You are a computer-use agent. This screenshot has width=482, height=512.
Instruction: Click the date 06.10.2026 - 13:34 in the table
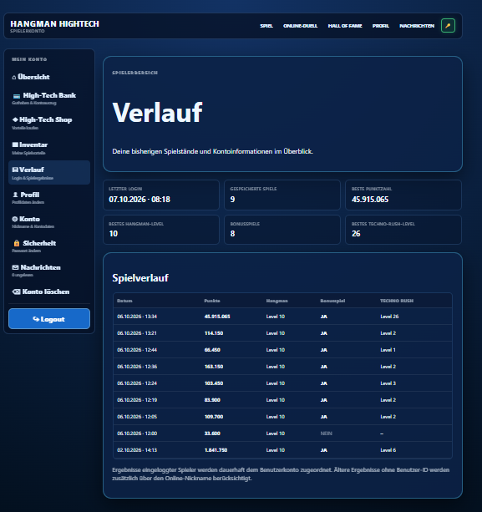[137, 317]
